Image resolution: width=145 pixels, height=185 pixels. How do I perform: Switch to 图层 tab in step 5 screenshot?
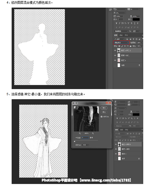[x=117, y=130]
